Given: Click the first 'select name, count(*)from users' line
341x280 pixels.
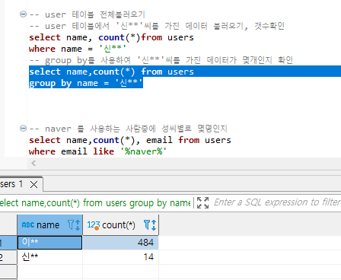Looking at the screenshot, I should click(111, 37).
